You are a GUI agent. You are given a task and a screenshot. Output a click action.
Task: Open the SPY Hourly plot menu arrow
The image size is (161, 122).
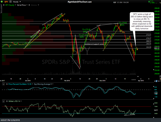(x=15, y=5)
